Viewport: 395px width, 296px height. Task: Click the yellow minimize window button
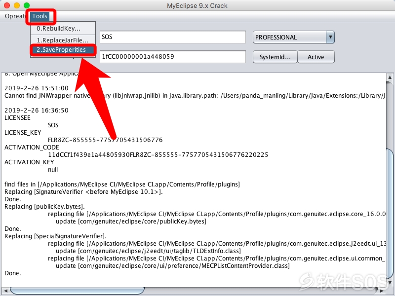click(x=17, y=5)
